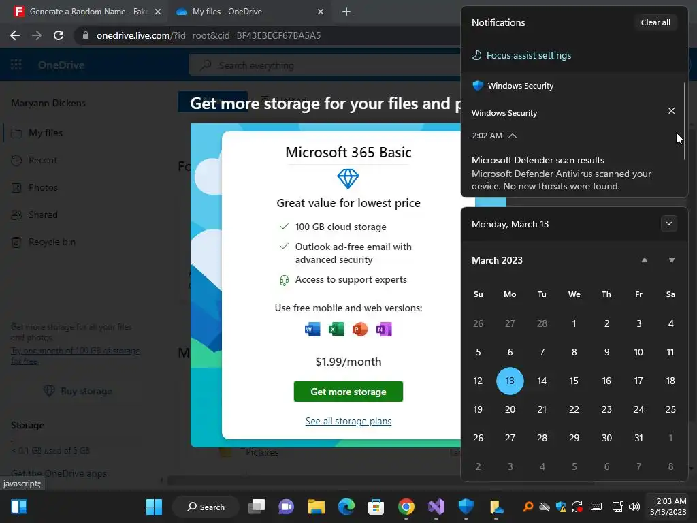The height and width of the screenshot is (523, 697).
Task: Open Visual Studio from the taskbar
Action: (436, 507)
